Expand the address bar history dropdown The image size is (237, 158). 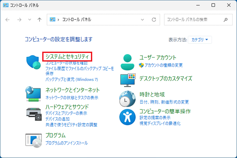[142, 20]
